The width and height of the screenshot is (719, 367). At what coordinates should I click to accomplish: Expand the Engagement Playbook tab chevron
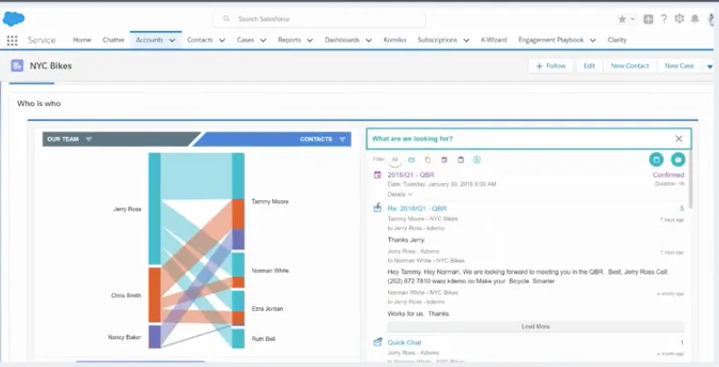tap(593, 40)
